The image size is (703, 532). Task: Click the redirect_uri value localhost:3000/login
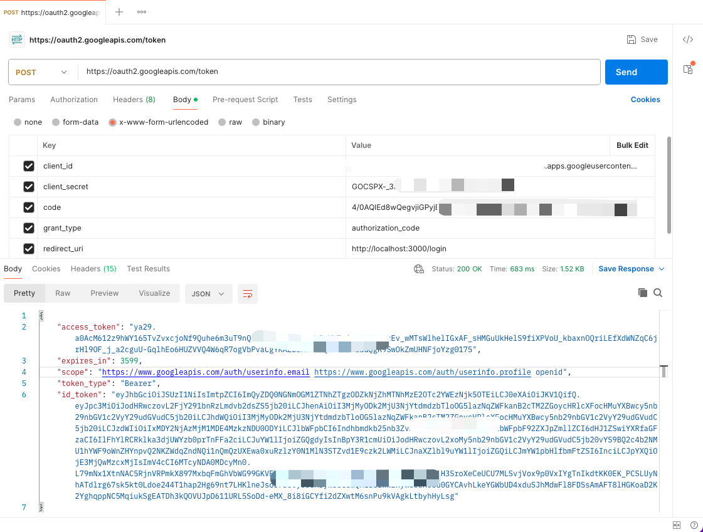tap(399, 249)
